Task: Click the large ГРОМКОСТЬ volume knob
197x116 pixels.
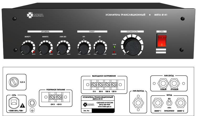Action: coord(132,46)
